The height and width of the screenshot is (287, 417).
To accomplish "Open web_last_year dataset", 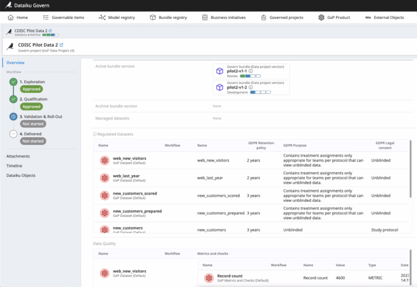I will 126,176.
